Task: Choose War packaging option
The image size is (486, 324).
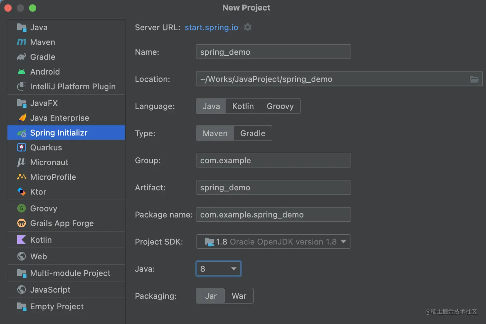Action: click(239, 296)
